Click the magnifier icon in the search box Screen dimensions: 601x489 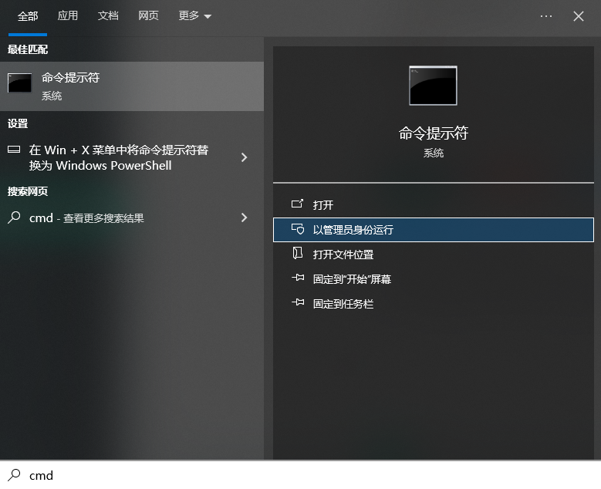point(14,475)
